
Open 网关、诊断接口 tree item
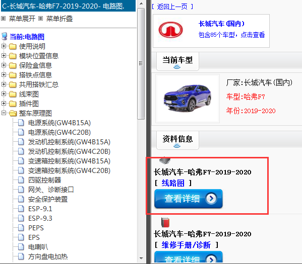[51, 190]
